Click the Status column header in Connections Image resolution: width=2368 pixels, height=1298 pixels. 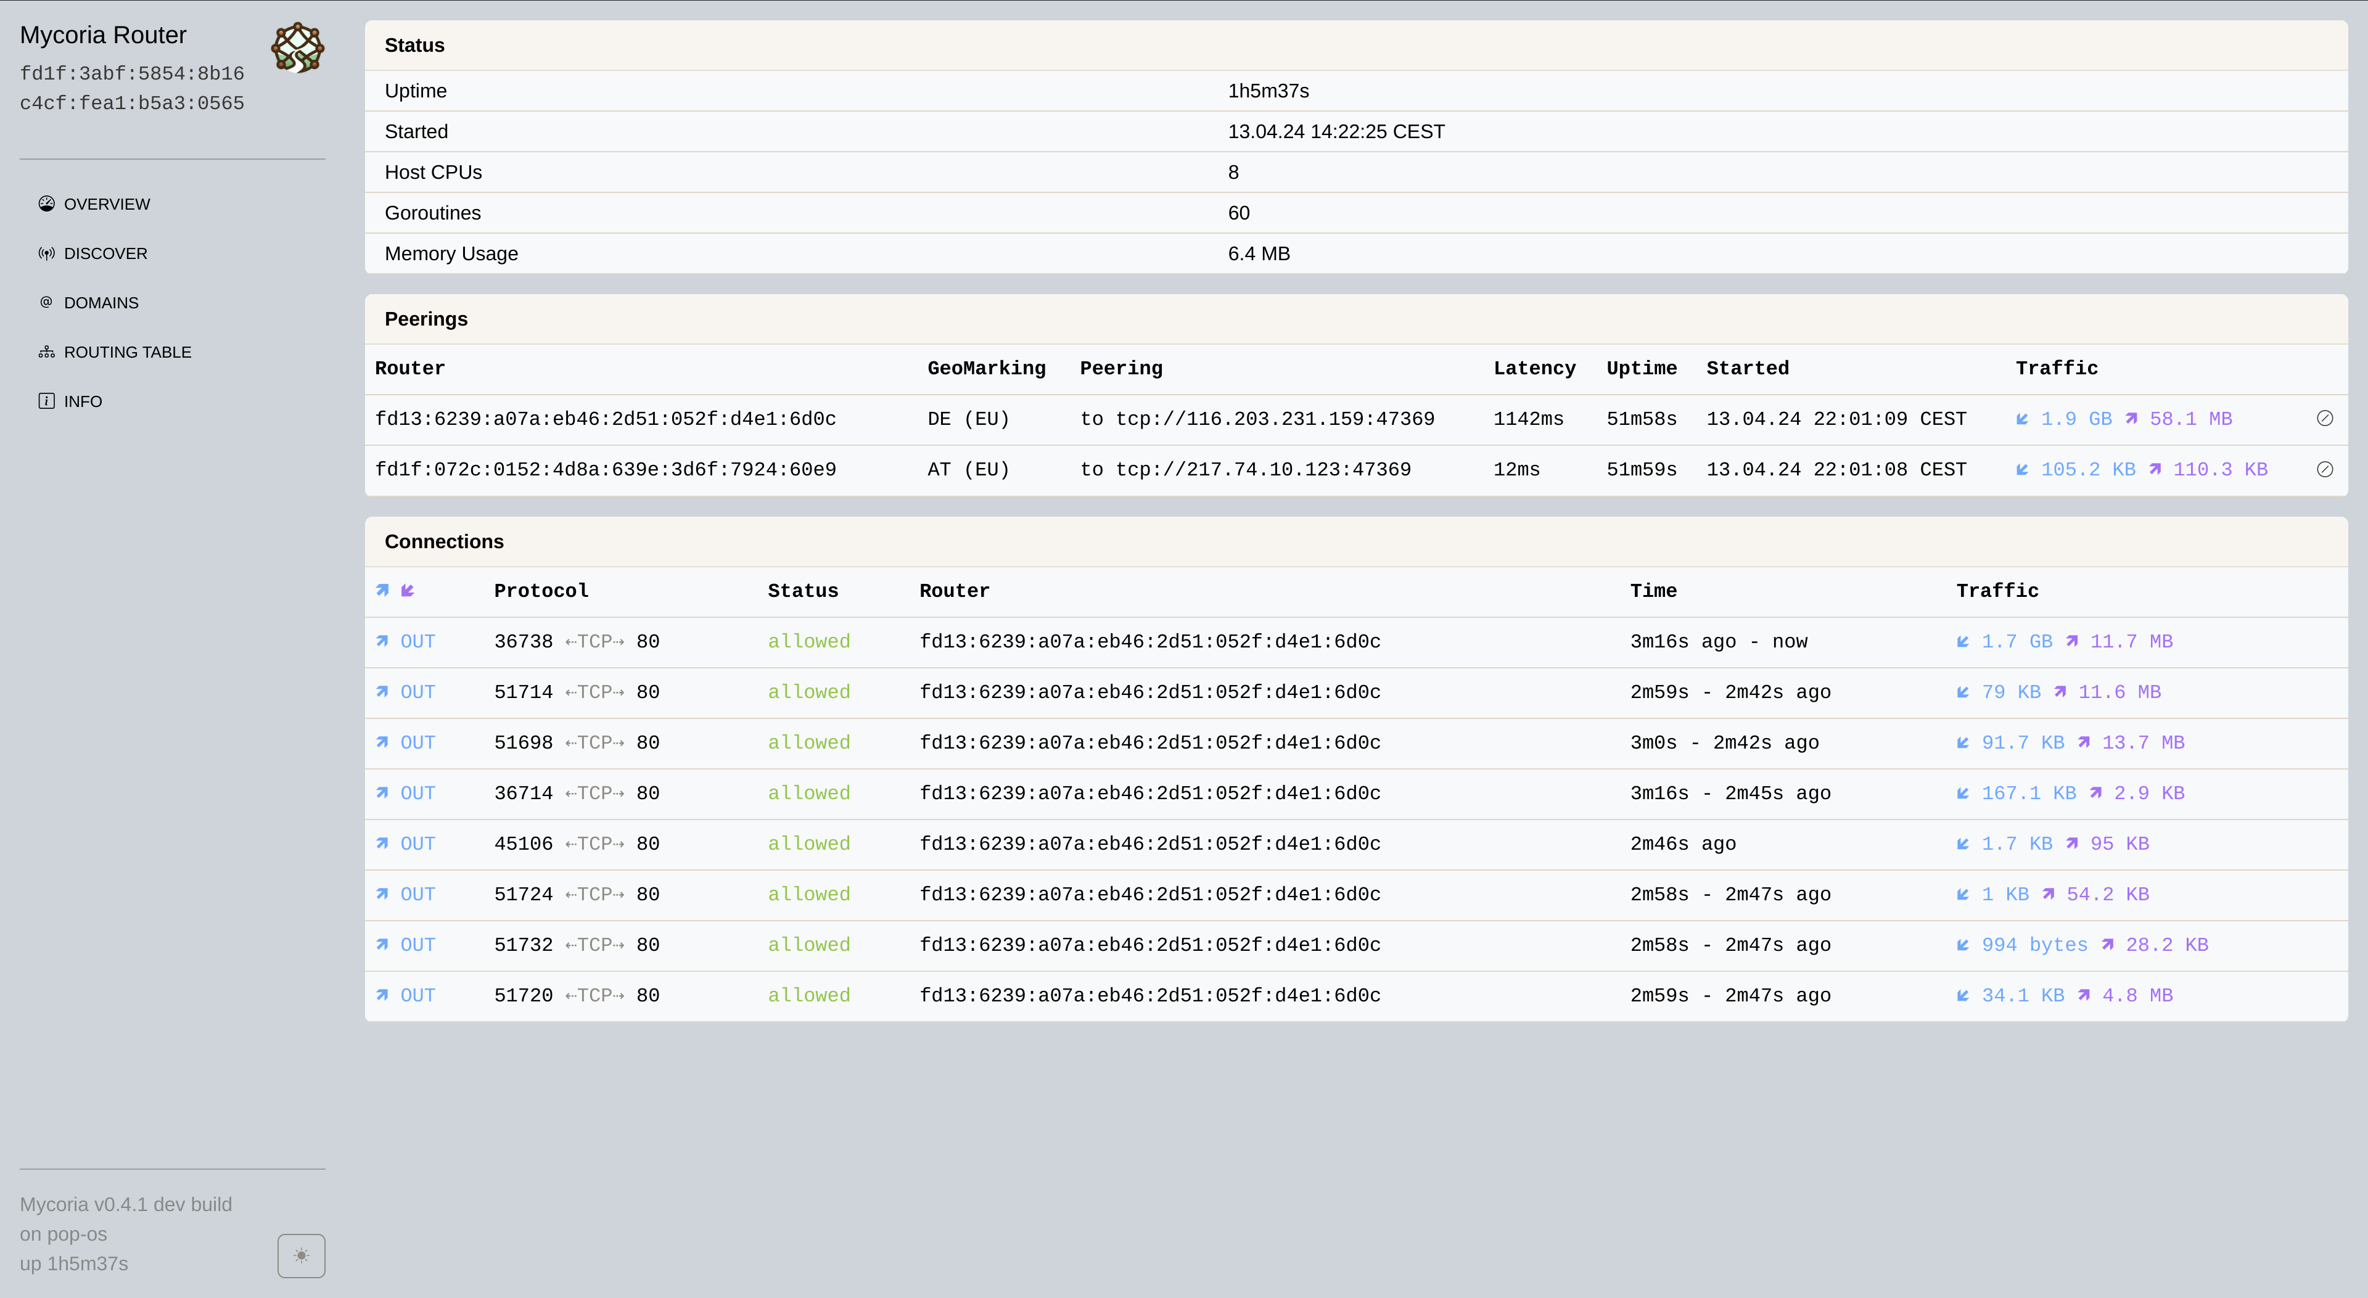(x=802, y=591)
